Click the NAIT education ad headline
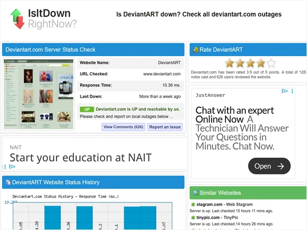Screen dimensions: 307x230 point(81,157)
